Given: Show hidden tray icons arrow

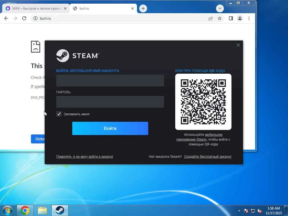Looking at the screenshot, I should (239, 211).
